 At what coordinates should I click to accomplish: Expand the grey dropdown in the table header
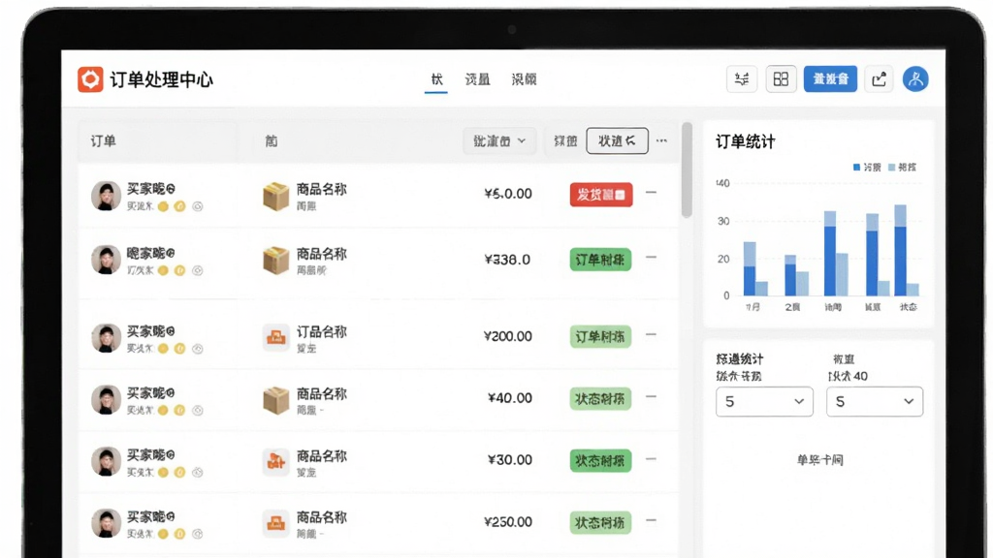point(499,140)
